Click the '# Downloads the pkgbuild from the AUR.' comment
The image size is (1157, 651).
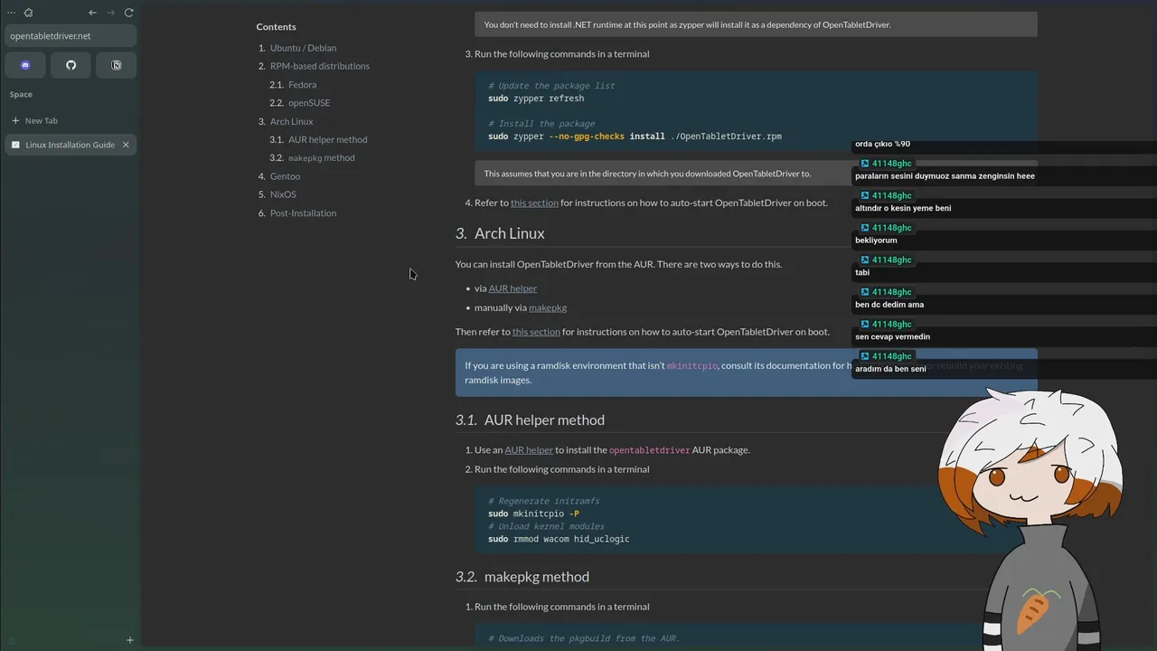[584, 638]
